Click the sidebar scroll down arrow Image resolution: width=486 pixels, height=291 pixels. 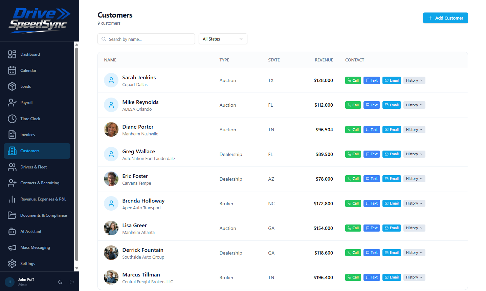[77, 269]
